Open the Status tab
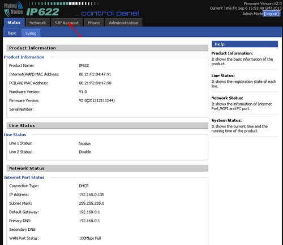Image resolution: width=283 pixels, height=245 pixels. 14,23
